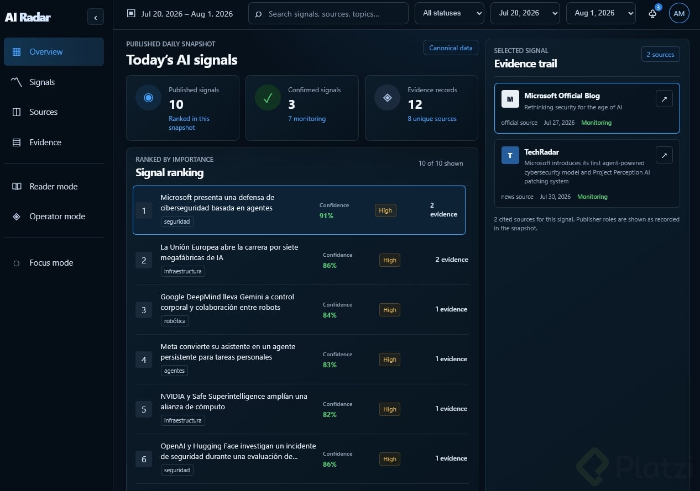Screen dimensions: 700x491
Task: Follow the '8 unique sources' link
Action: click(432, 119)
